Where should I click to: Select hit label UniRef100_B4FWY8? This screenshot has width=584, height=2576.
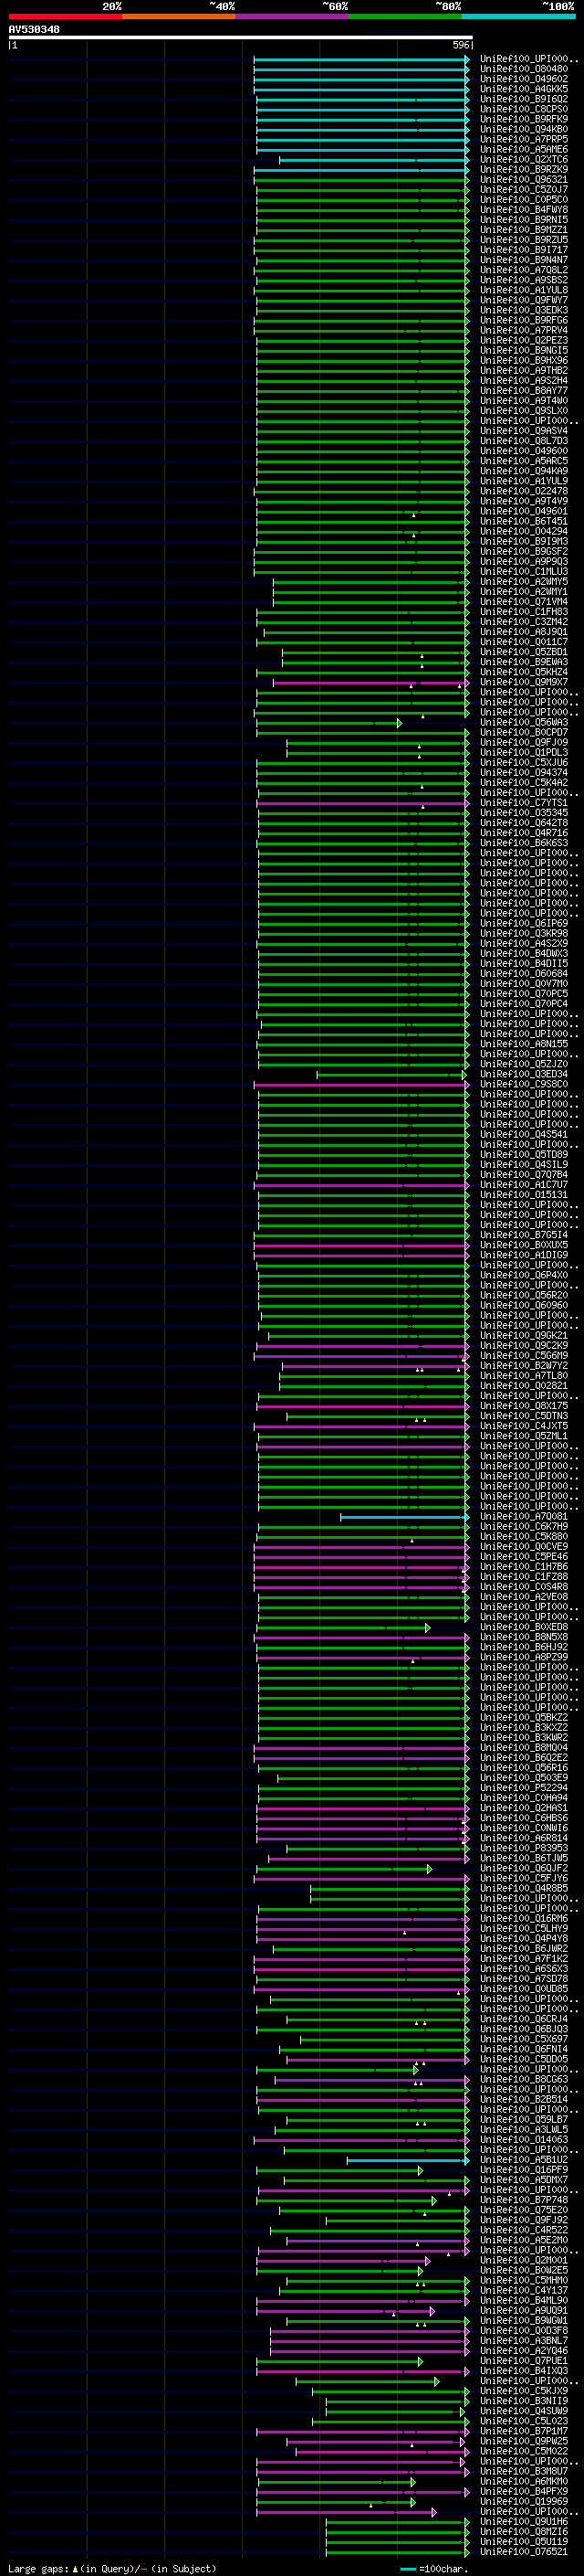[524, 210]
